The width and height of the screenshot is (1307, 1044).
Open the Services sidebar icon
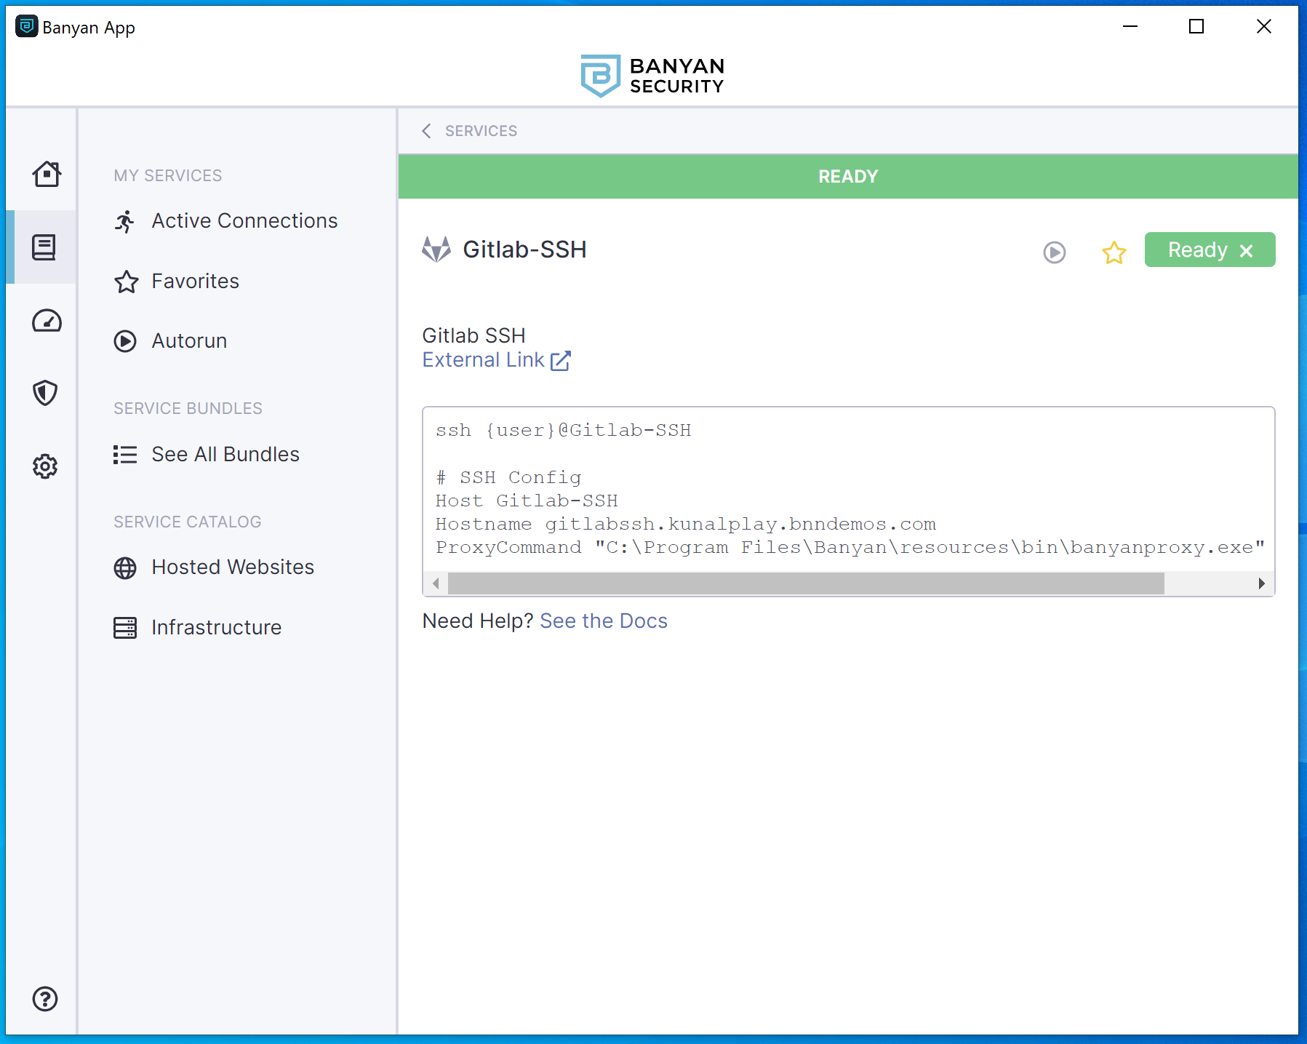click(44, 247)
